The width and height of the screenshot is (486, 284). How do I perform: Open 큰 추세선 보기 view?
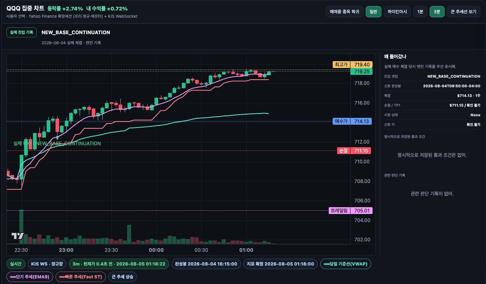click(463, 12)
